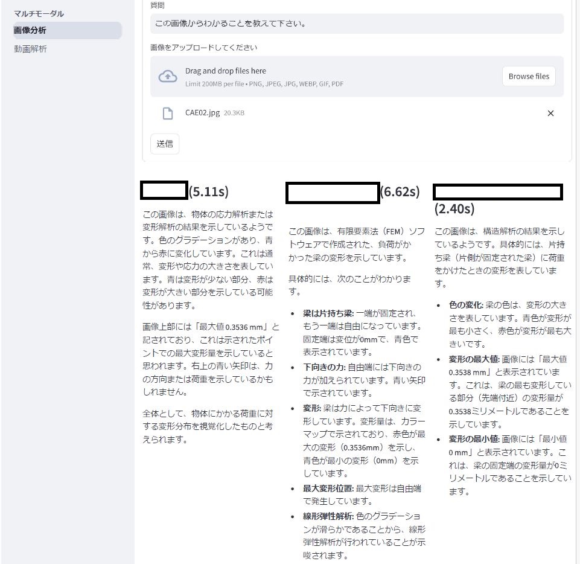Image resolution: width=580 pixels, height=564 pixels.
Task: Click the 変形の最小値 bullet heading
Action: (x=474, y=439)
